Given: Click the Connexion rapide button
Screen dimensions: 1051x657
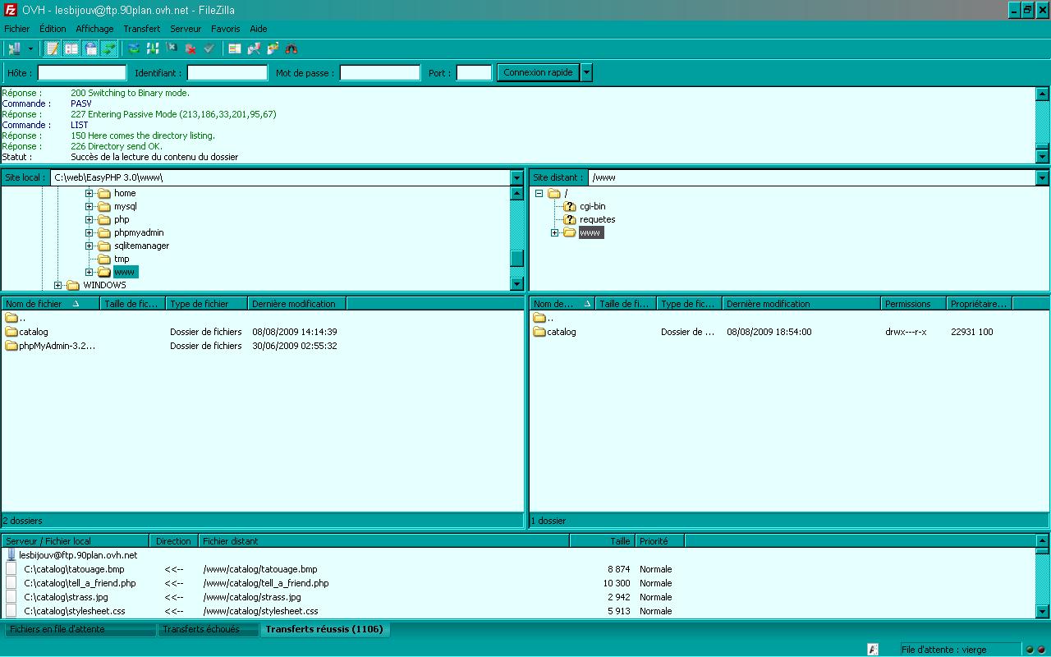Looking at the screenshot, I should pos(538,72).
